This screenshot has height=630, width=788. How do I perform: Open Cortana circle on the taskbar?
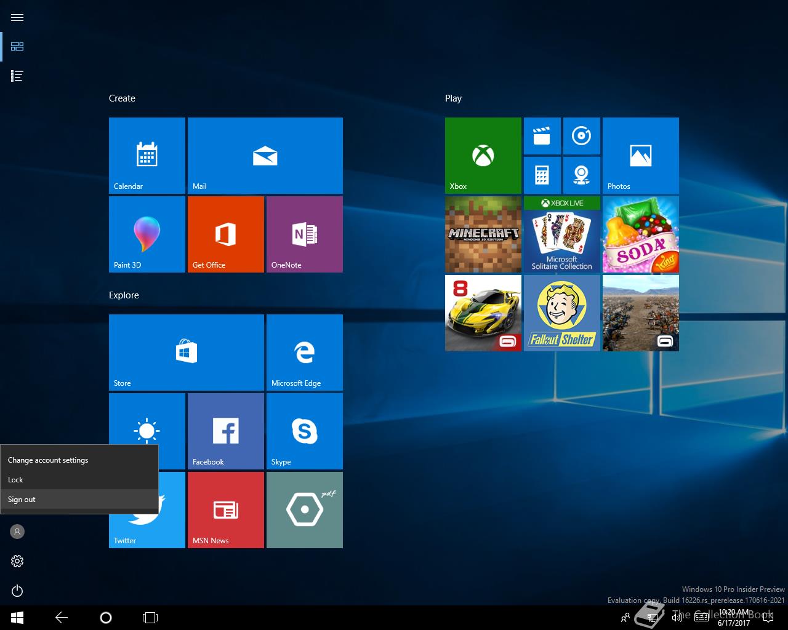[x=106, y=618]
